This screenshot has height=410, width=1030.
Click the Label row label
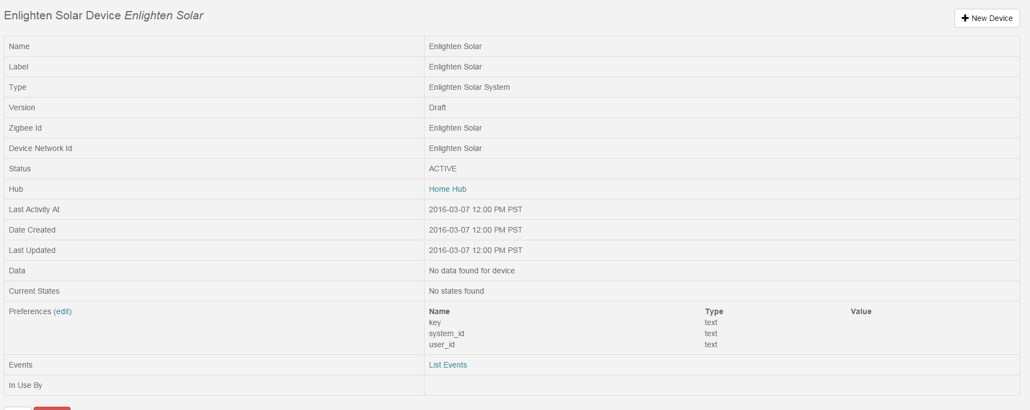pos(19,67)
